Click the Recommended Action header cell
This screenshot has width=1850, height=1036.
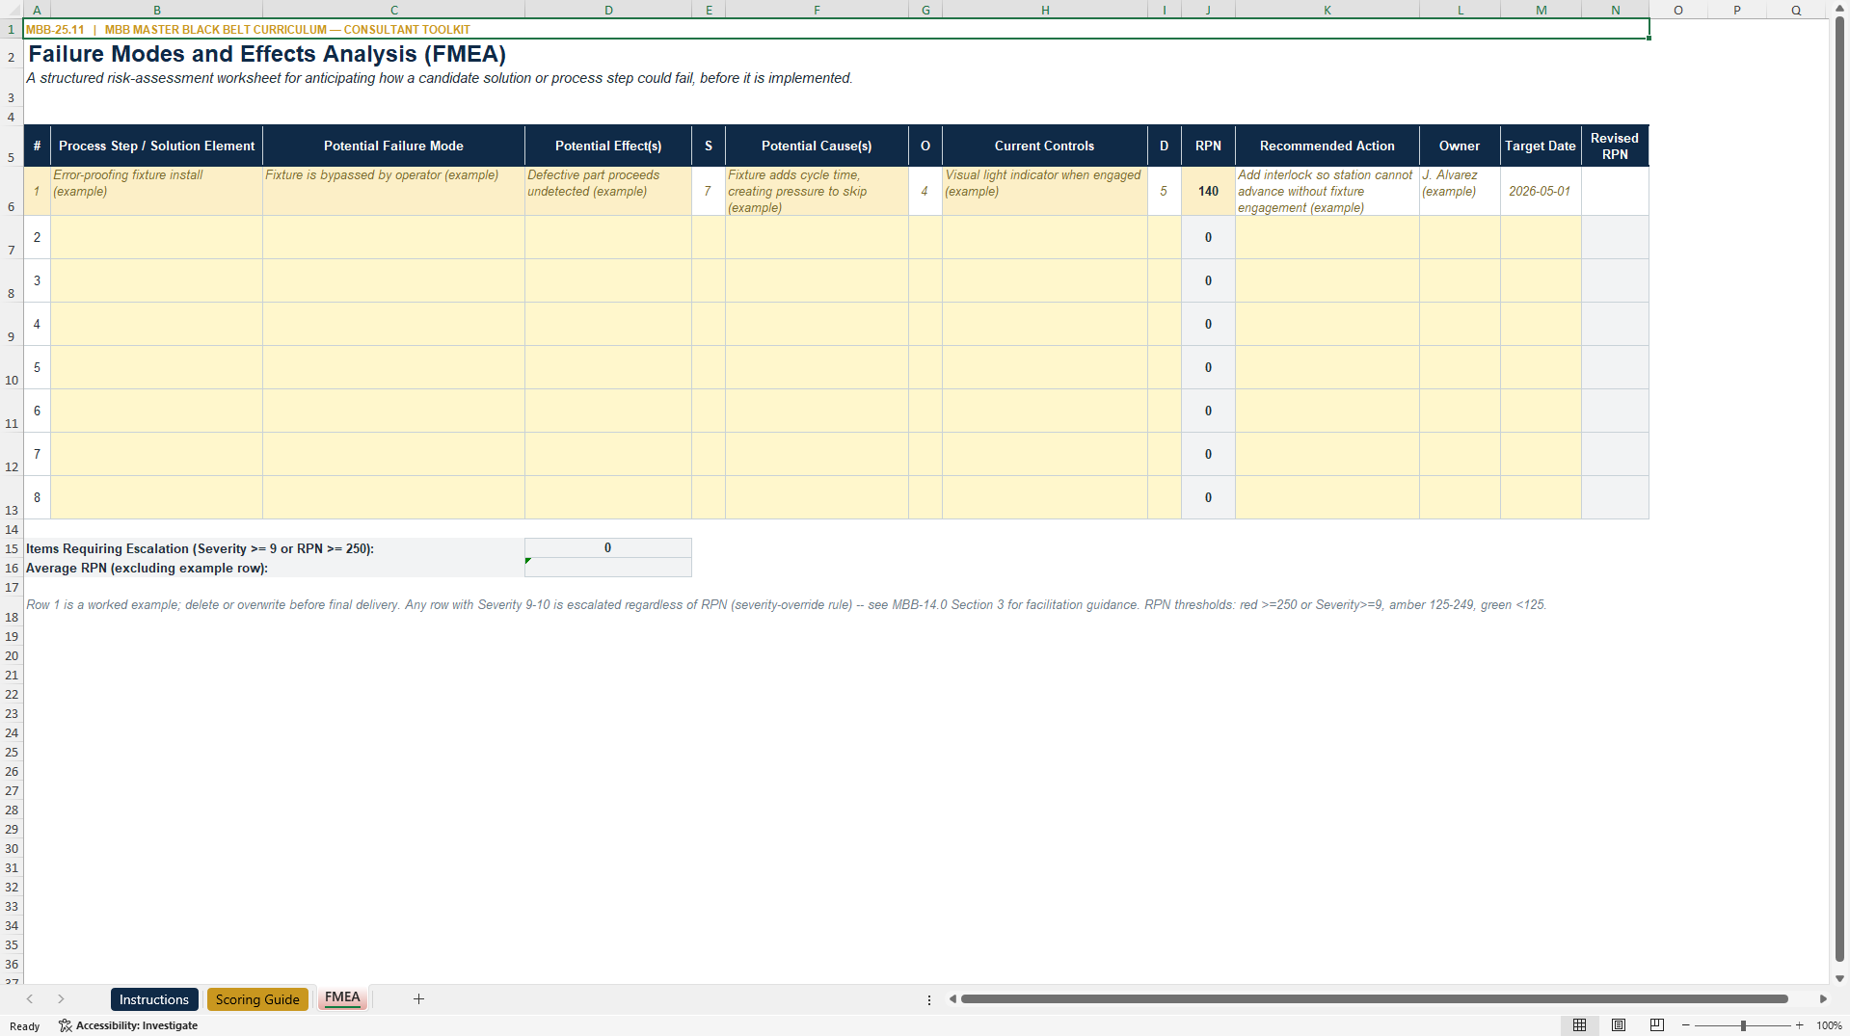pos(1327,146)
